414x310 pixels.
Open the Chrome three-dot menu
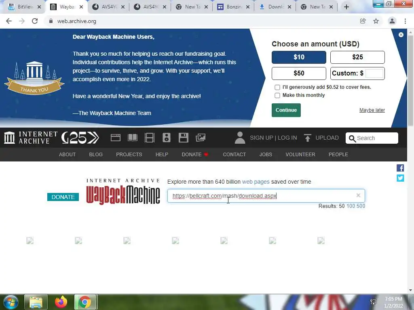[x=405, y=21]
